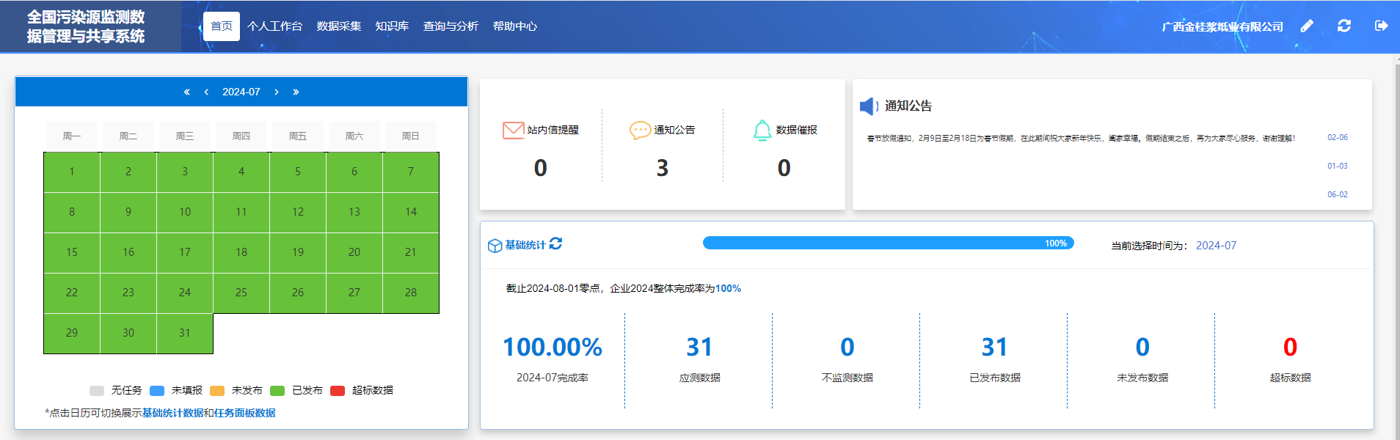
Task: Click the 通知公告 chat bubble icon
Action: [640, 130]
